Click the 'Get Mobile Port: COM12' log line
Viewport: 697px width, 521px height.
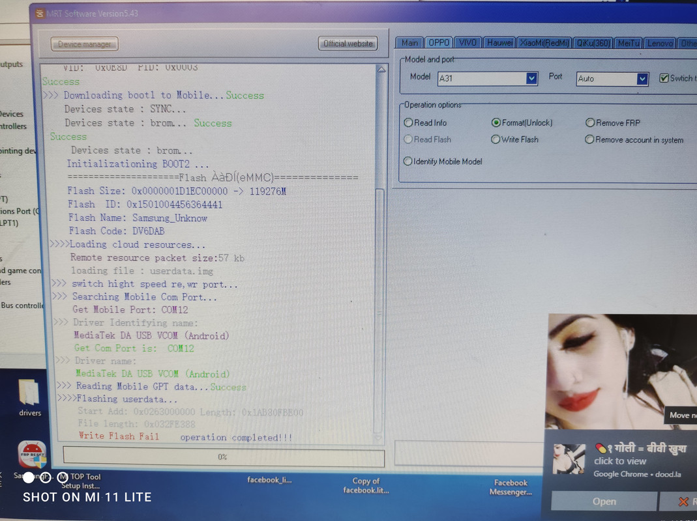(x=130, y=309)
